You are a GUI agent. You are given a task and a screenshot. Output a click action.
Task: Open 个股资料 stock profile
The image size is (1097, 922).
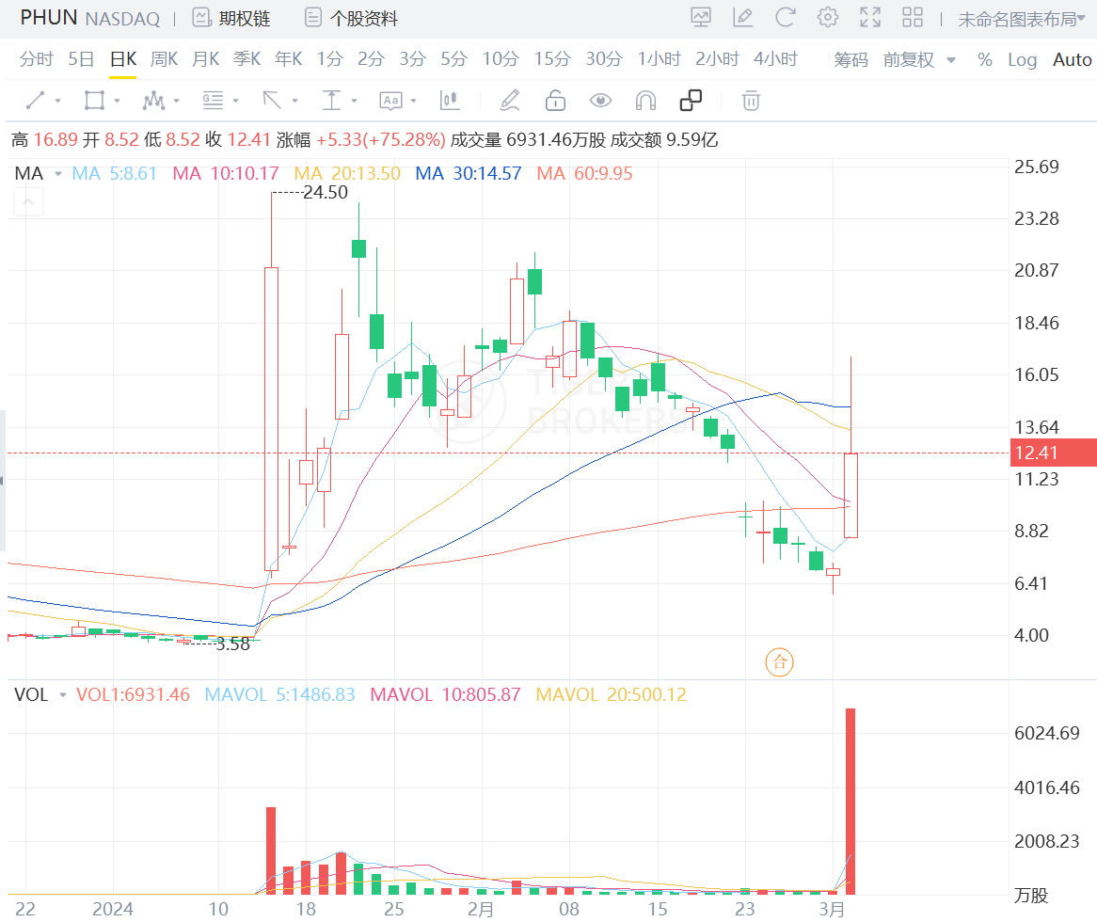(x=352, y=18)
